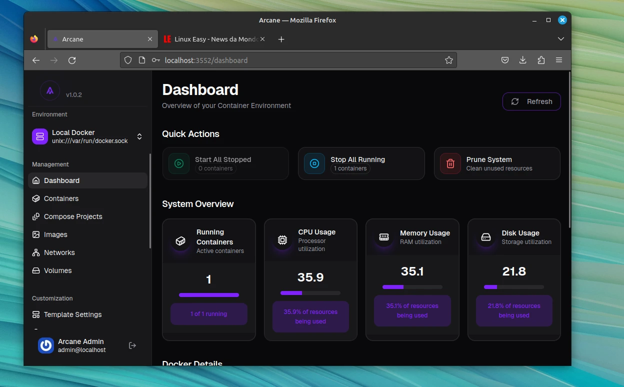Open the Firefox extensions puzzle icon

pyautogui.click(x=541, y=60)
